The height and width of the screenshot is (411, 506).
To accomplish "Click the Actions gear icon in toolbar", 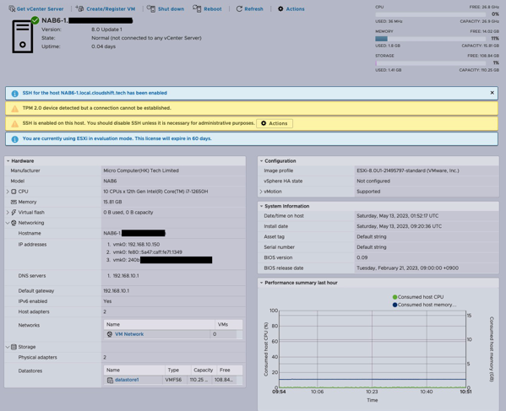I will 280,8.
